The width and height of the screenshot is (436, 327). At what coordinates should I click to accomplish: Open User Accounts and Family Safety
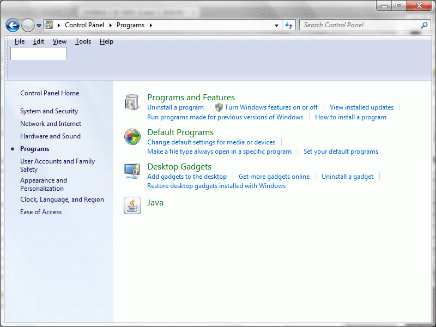point(57,165)
